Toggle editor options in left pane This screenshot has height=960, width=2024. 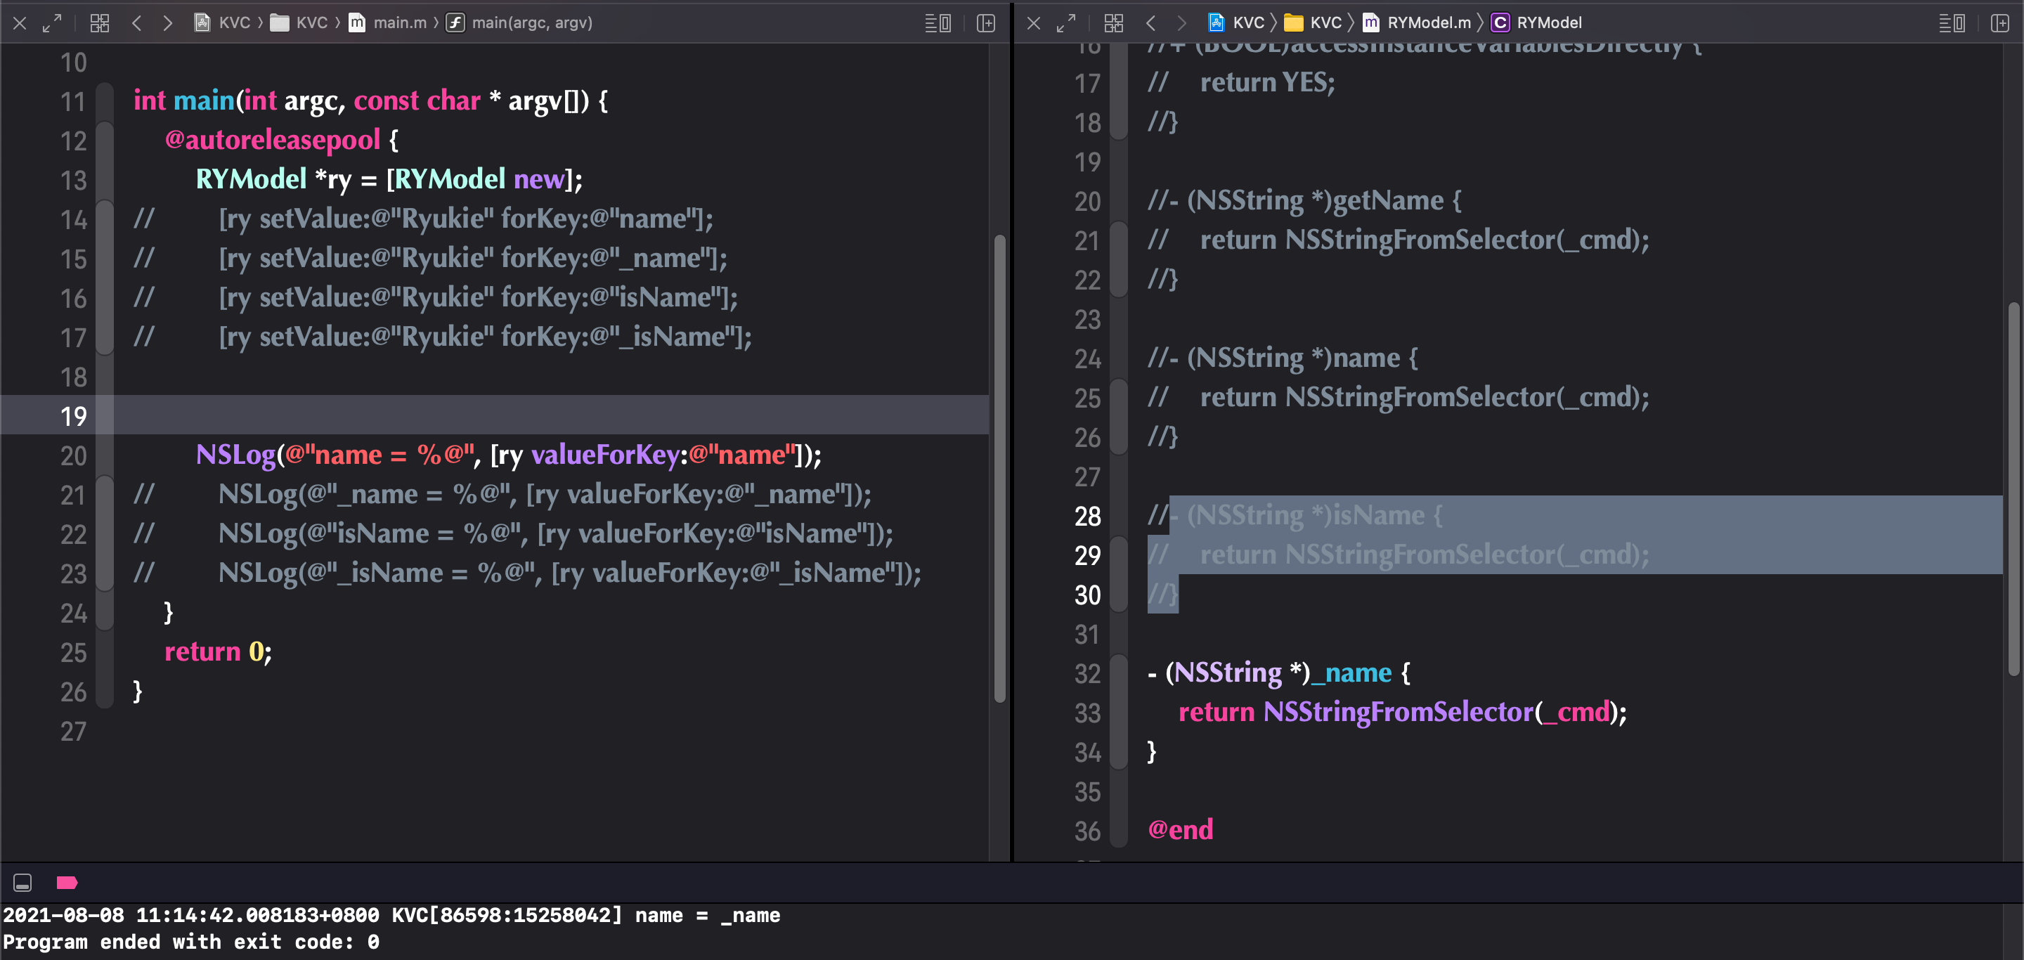pos(938,22)
